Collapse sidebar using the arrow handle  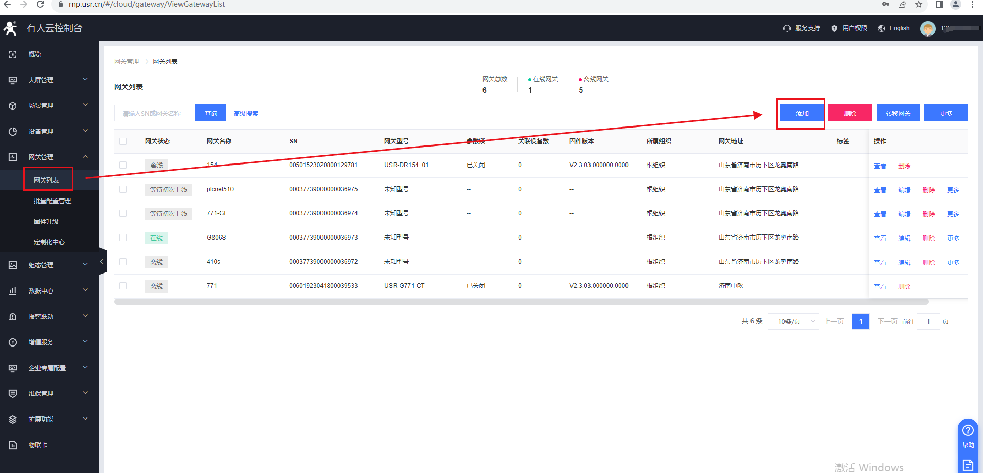point(102,262)
